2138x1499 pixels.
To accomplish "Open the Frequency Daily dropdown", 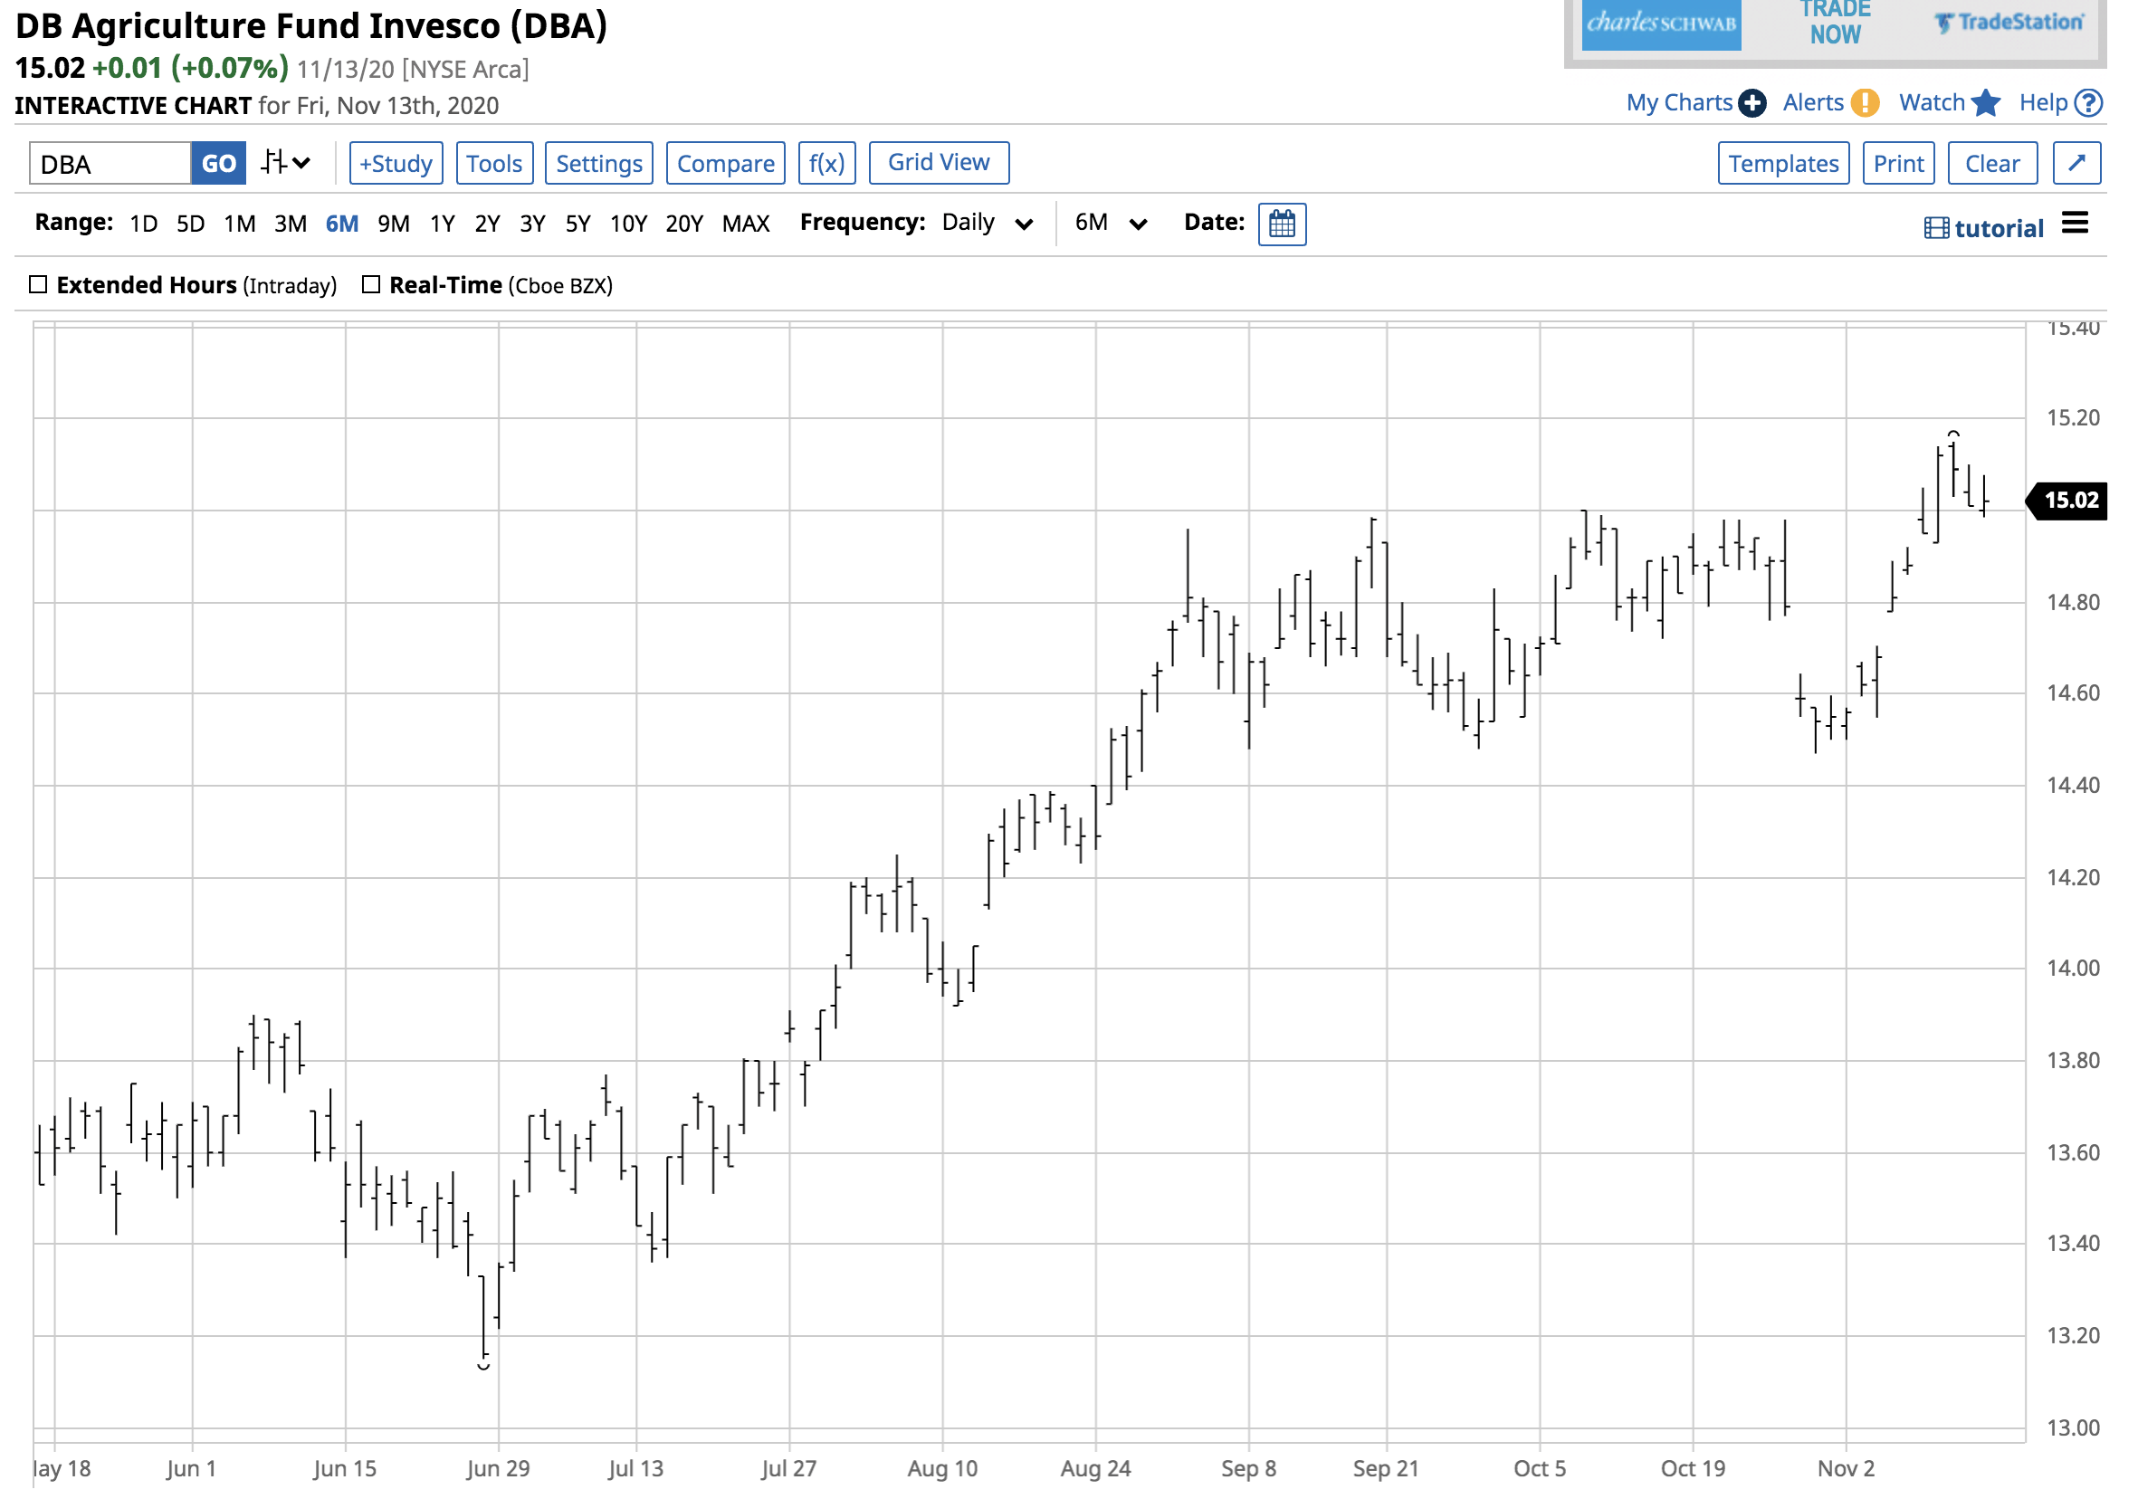I will (987, 224).
